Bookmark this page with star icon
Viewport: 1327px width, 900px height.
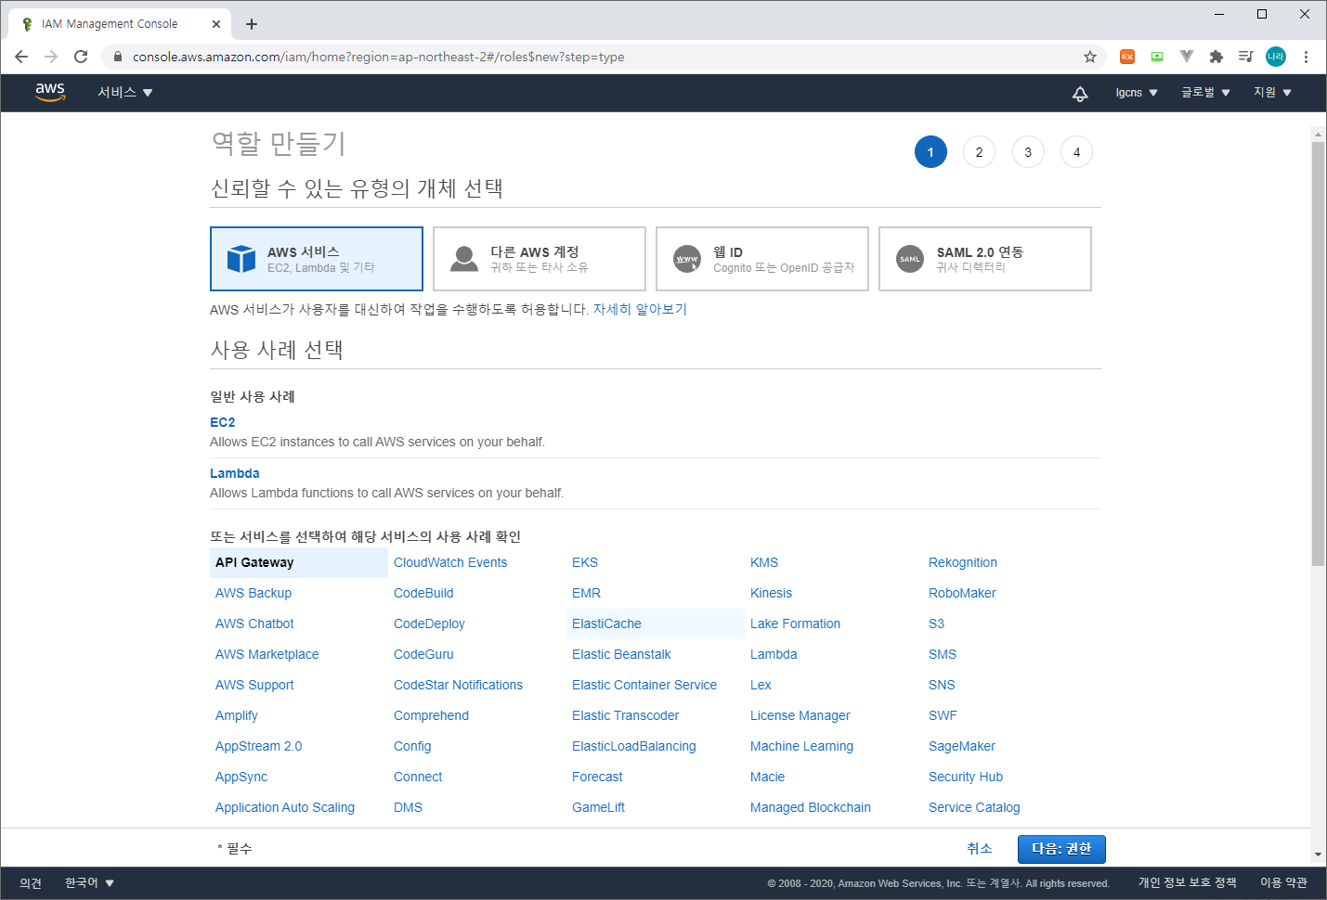pyautogui.click(x=1090, y=57)
